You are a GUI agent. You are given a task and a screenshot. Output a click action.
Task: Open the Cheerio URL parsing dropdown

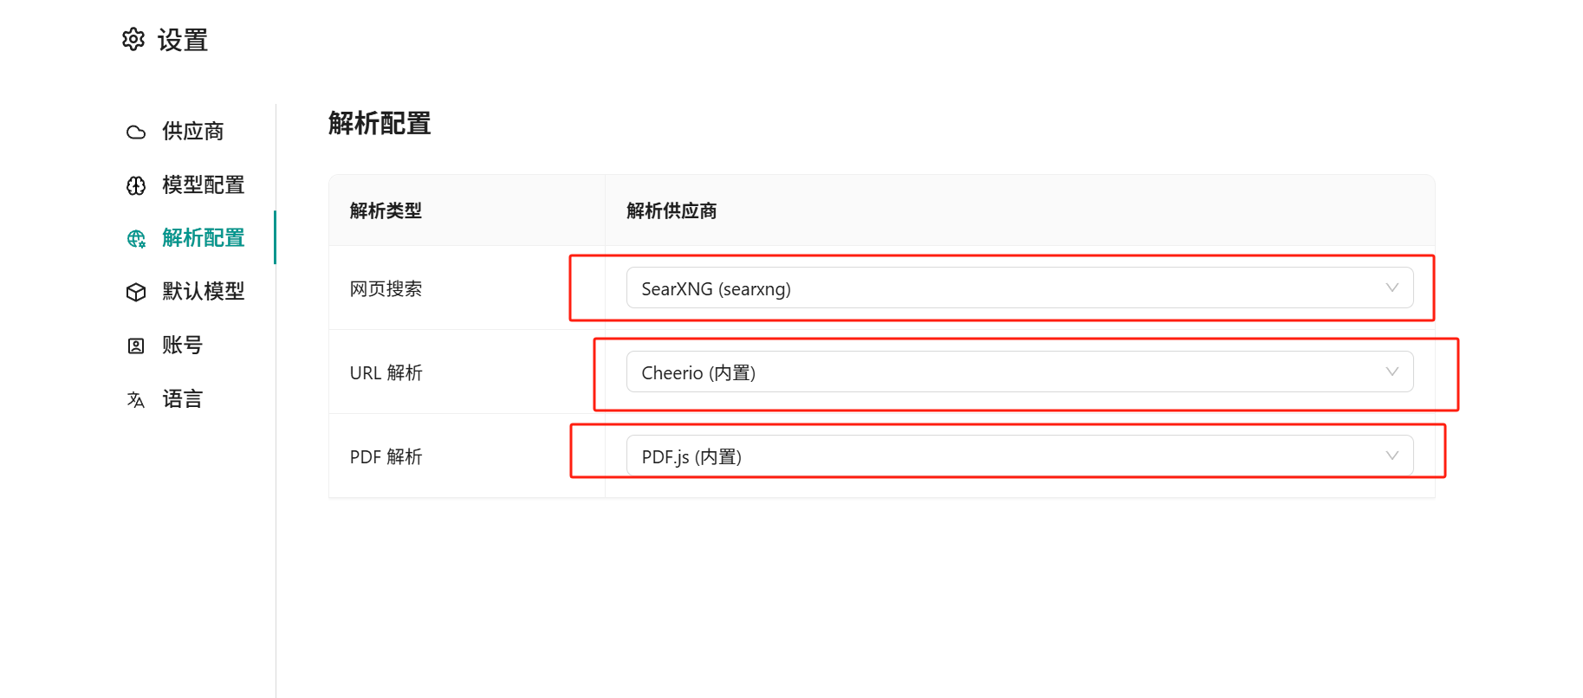(1005, 372)
